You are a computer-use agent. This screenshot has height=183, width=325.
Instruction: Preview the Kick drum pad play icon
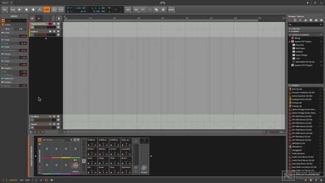(x=89, y=172)
